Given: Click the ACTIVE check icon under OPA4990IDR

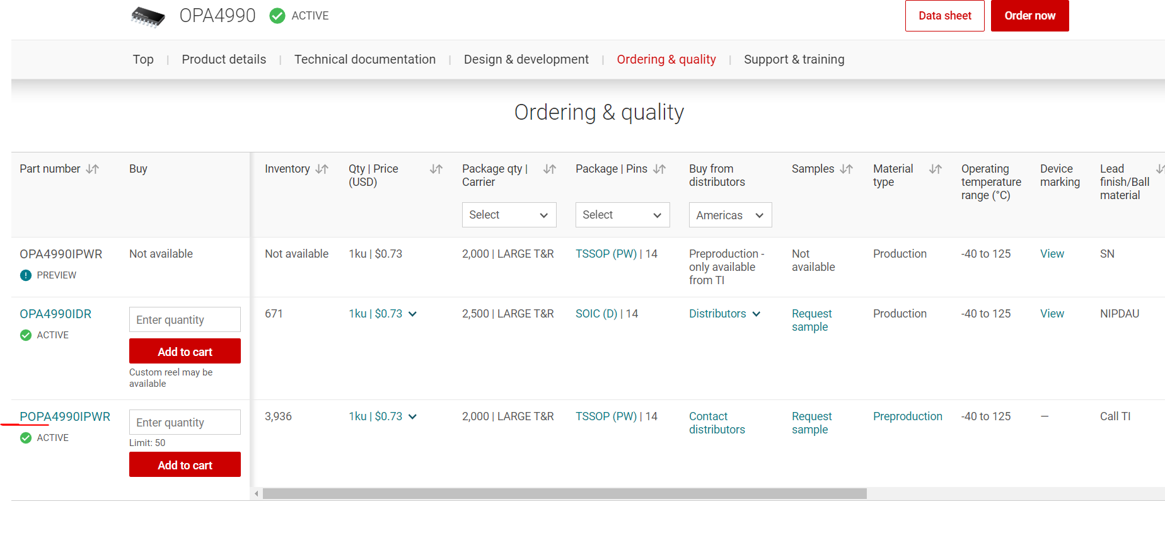Looking at the screenshot, I should click(x=26, y=335).
